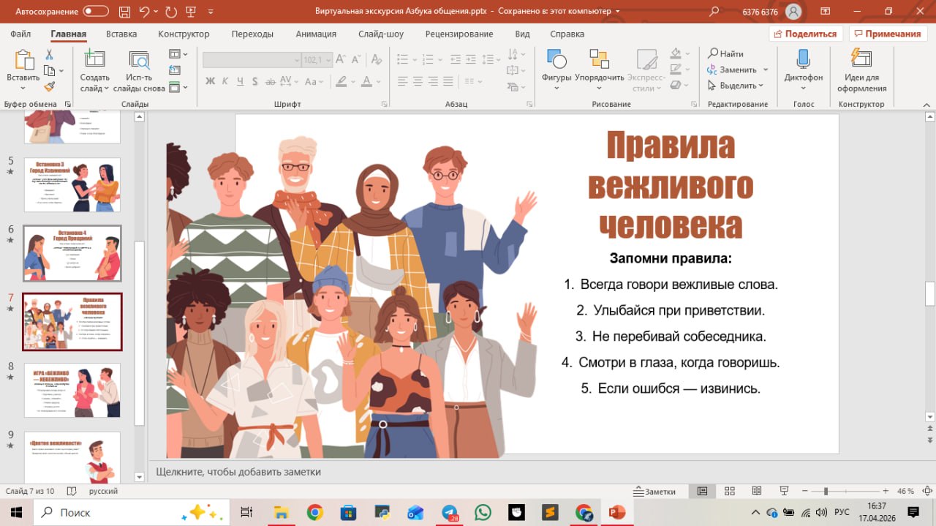Open the Переходы tab

[252, 34]
